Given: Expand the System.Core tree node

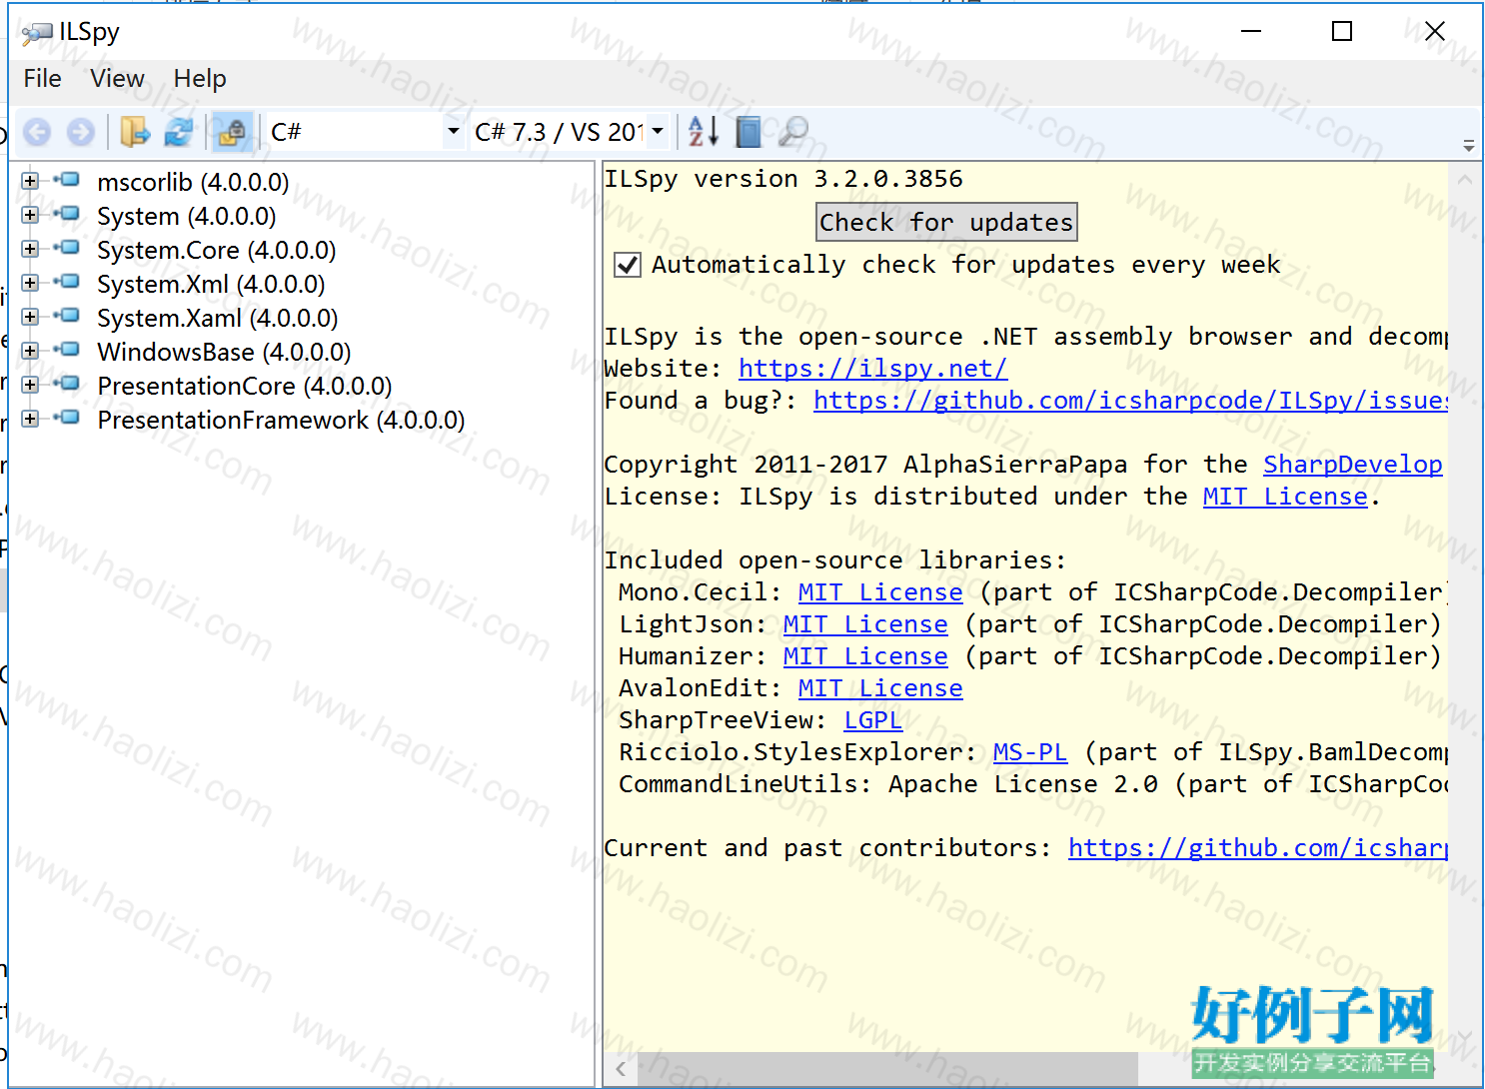Looking at the screenshot, I should tap(30, 249).
